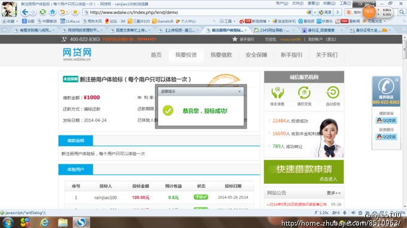Image resolution: width=407 pixels, height=228 pixels.
Task: Open 我的账户 in the top bar
Action: point(315,39)
